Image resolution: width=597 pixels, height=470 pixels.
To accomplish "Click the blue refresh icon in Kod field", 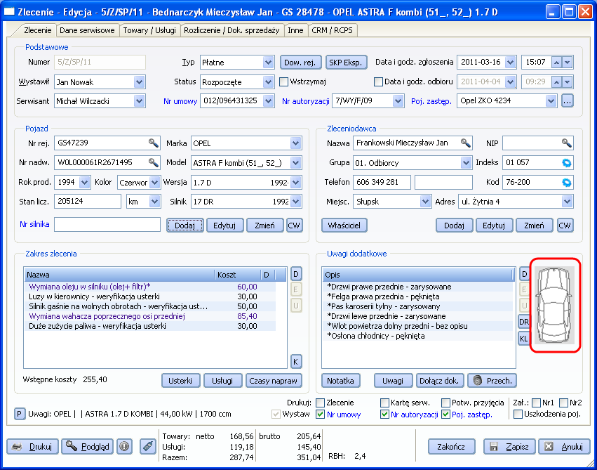I will pyautogui.click(x=567, y=183).
